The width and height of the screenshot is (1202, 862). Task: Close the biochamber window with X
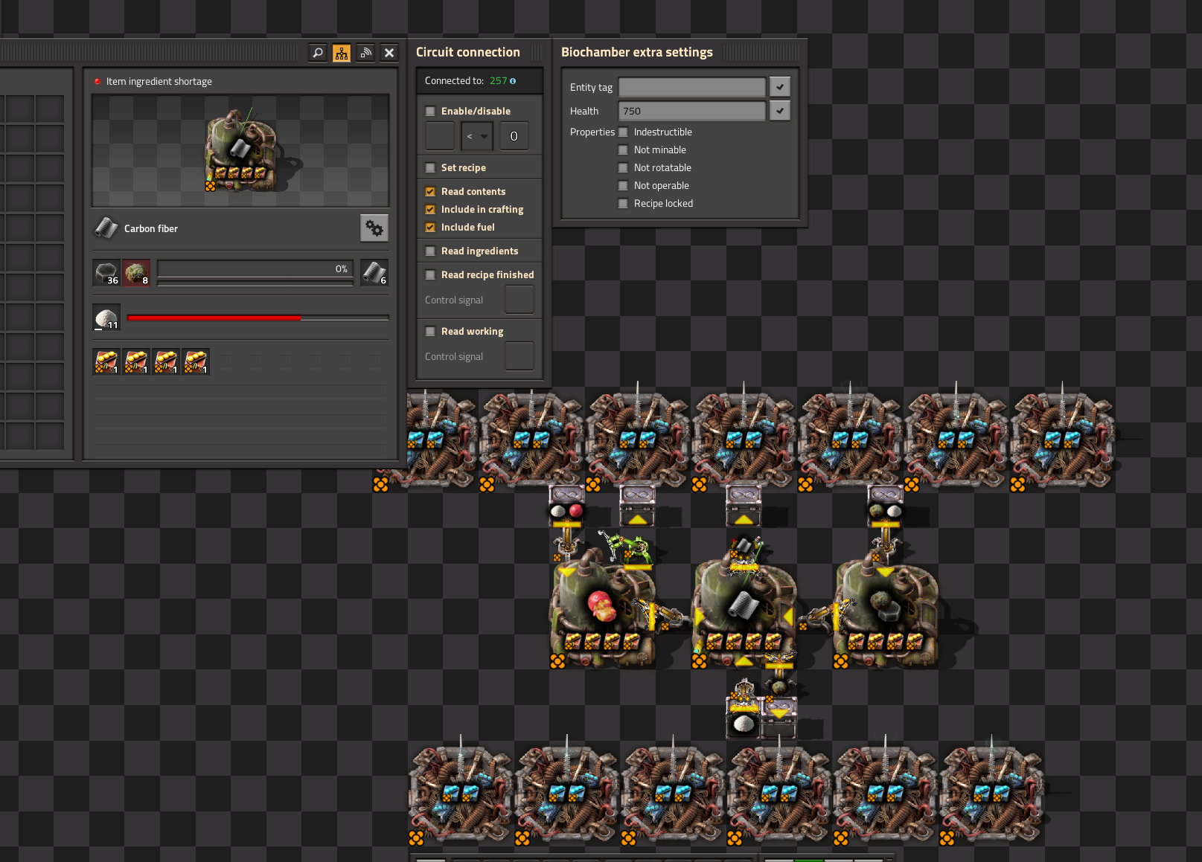pyautogui.click(x=389, y=53)
